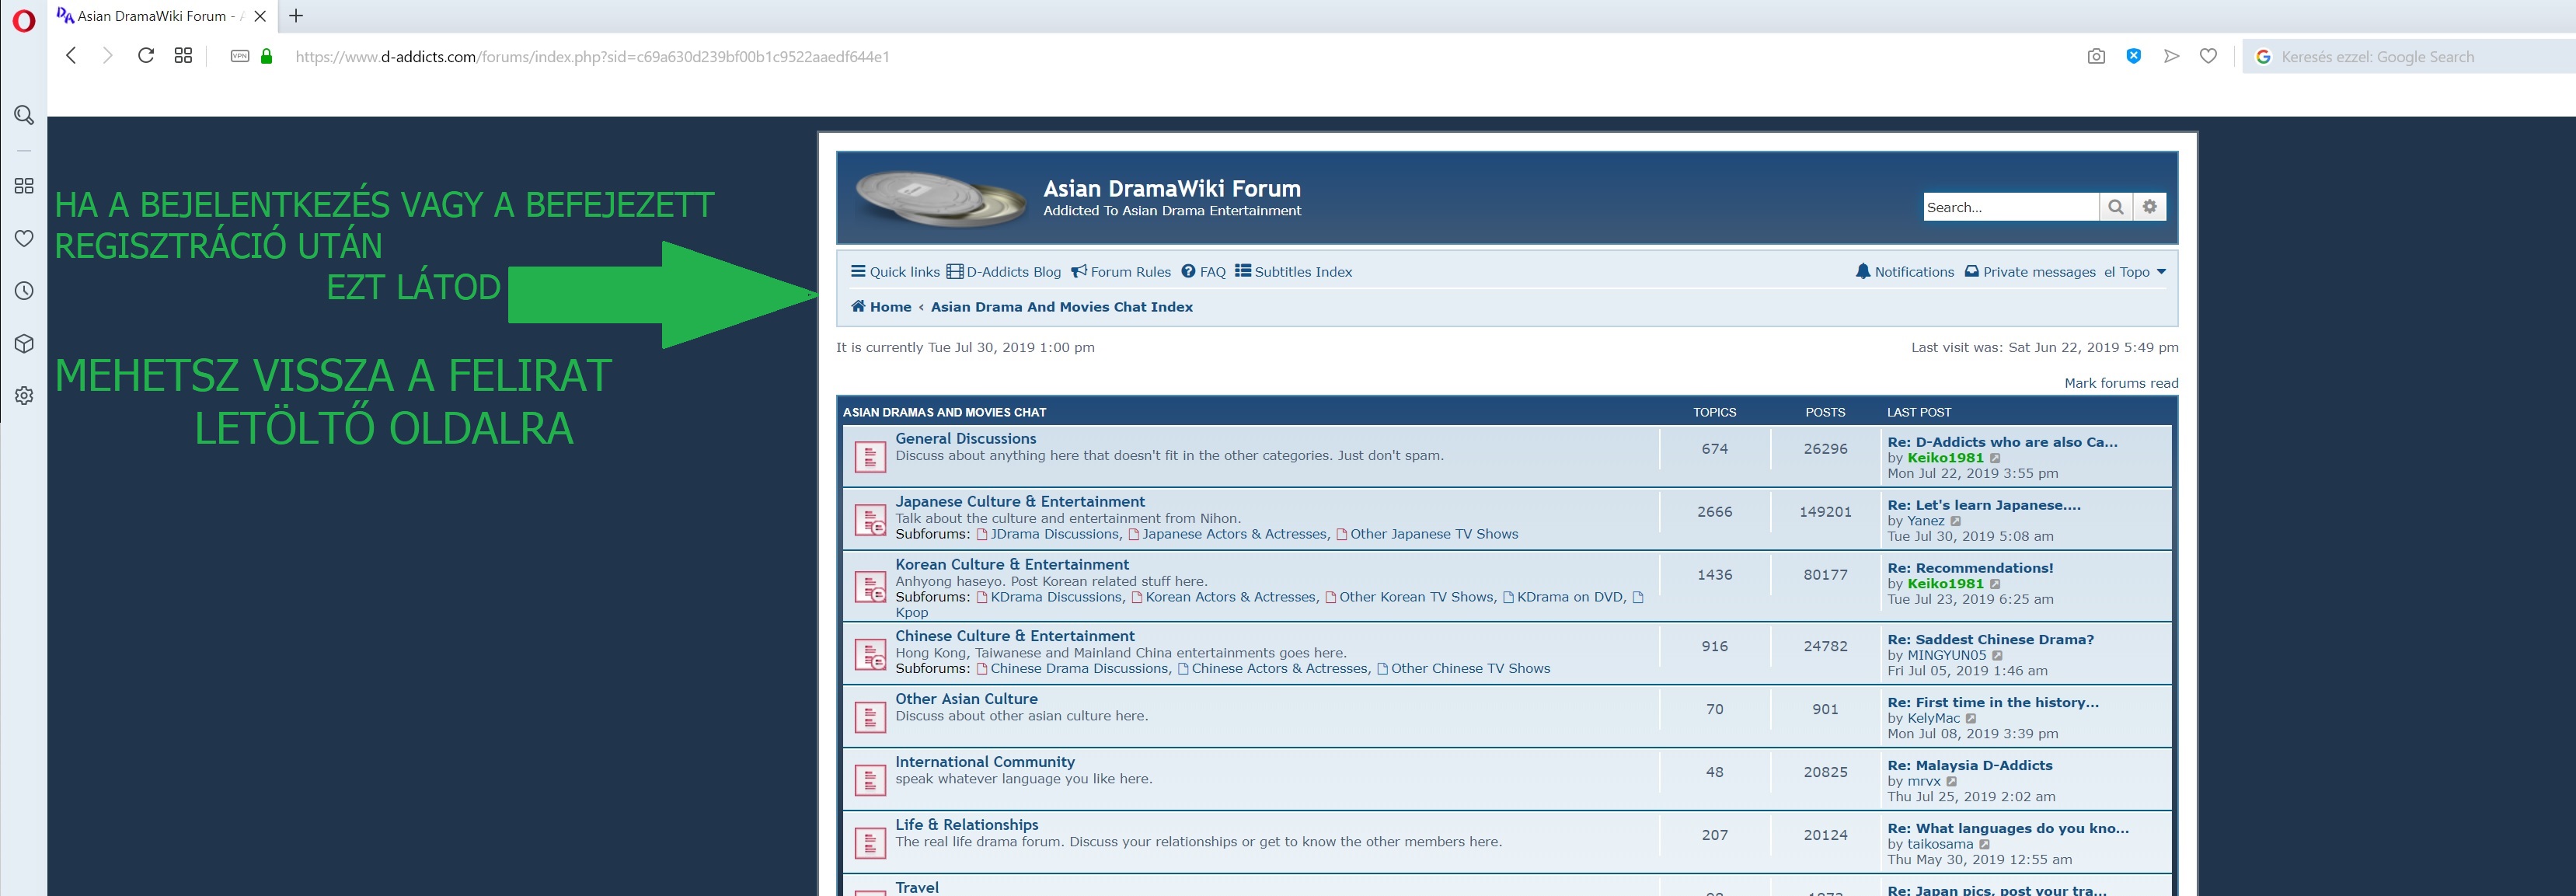This screenshot has height=896, width=2576.
Task: Open last post Re: Malaysia D-Addicts
Action: pyautogui.click(x=1970, y=766)
